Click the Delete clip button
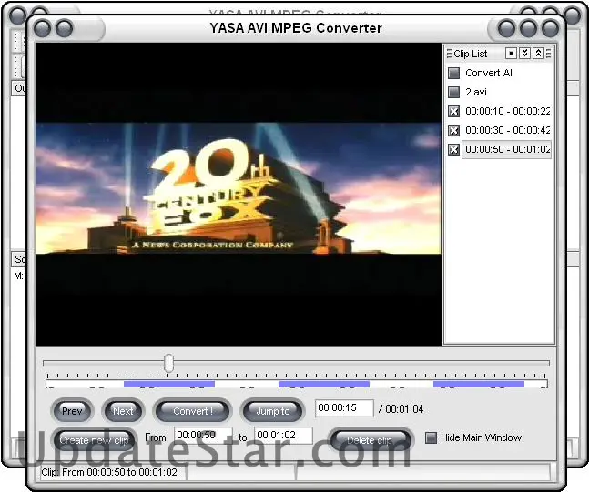 [x=370, y=440]
